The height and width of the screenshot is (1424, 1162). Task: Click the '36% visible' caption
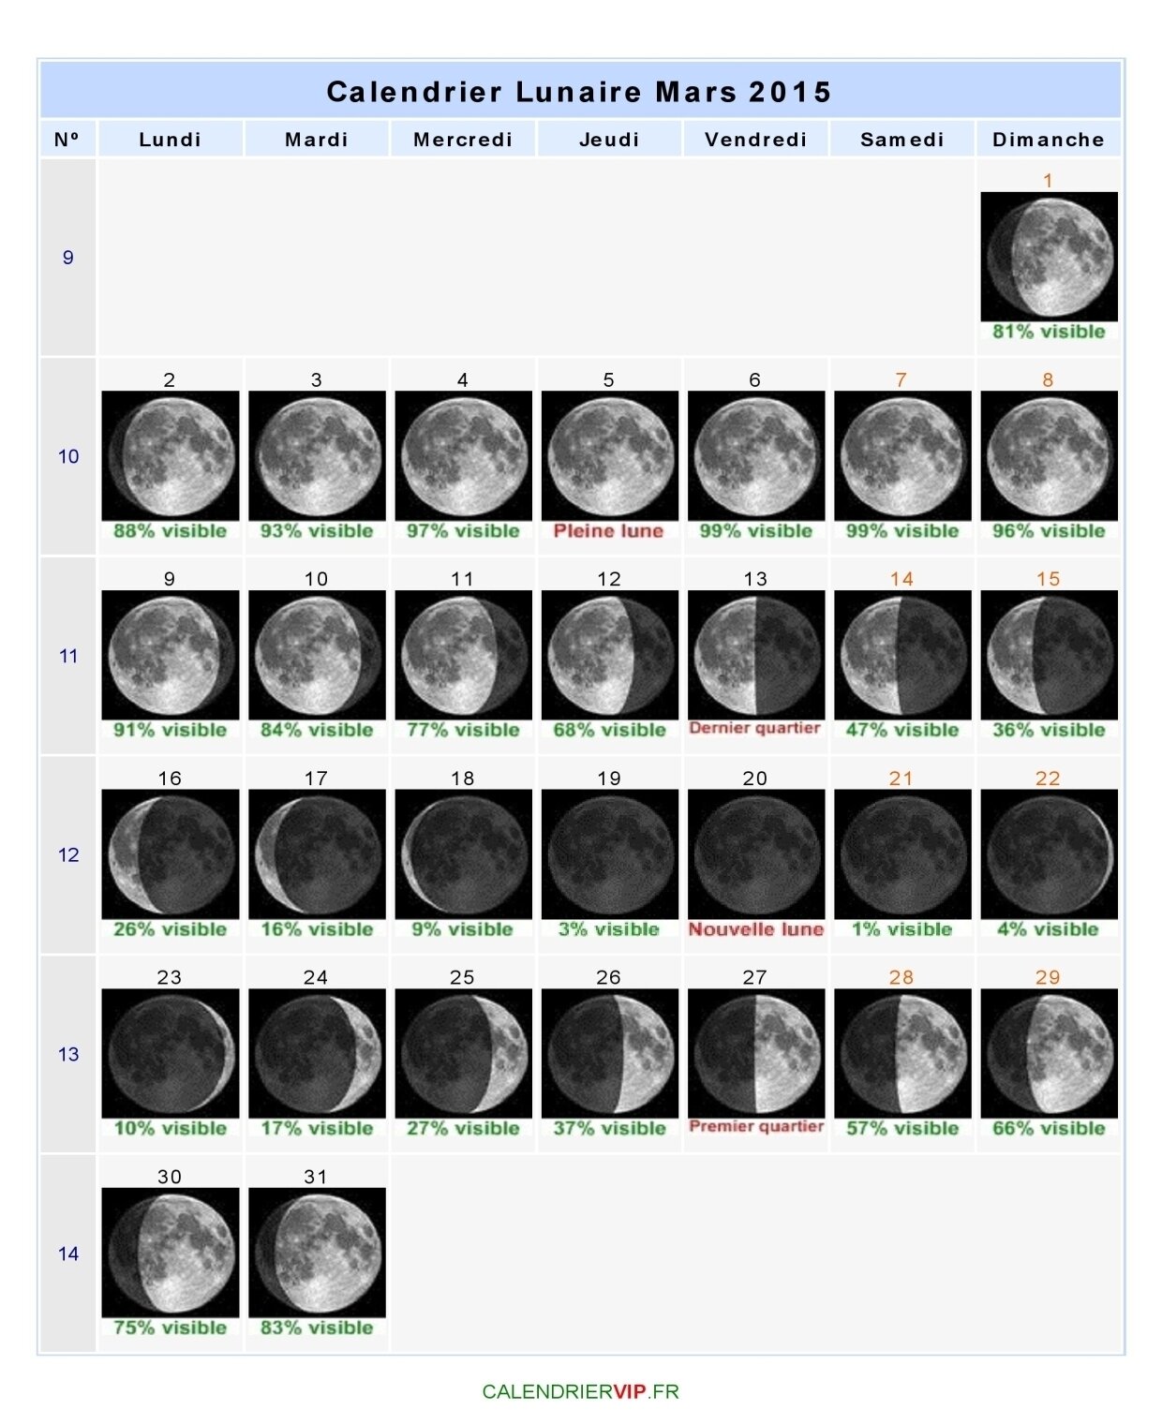(x=1049, y=731)
